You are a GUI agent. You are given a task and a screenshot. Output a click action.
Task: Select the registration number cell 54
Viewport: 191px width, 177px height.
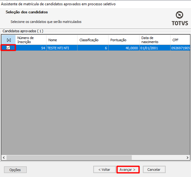[x=31, y=48]
